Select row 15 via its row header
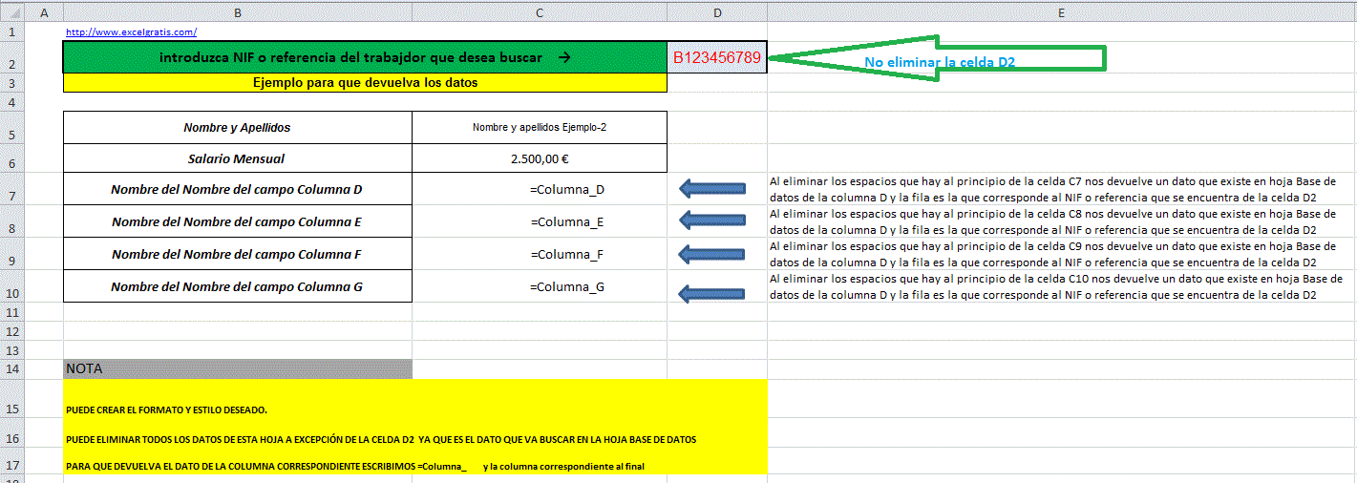Image resolution: width=1357 pixels, height=483 pixels. (14, 400)
